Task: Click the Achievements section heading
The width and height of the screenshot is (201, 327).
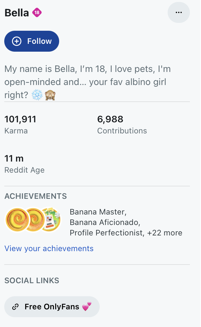Action: pos(36,196)
